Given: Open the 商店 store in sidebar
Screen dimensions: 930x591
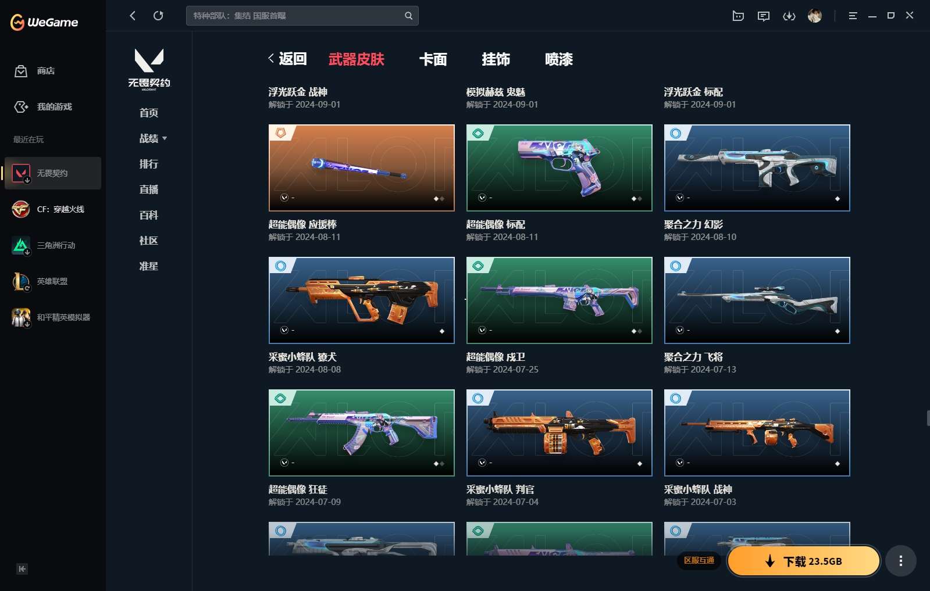Looking at the screenshot, I should point(45,71).
